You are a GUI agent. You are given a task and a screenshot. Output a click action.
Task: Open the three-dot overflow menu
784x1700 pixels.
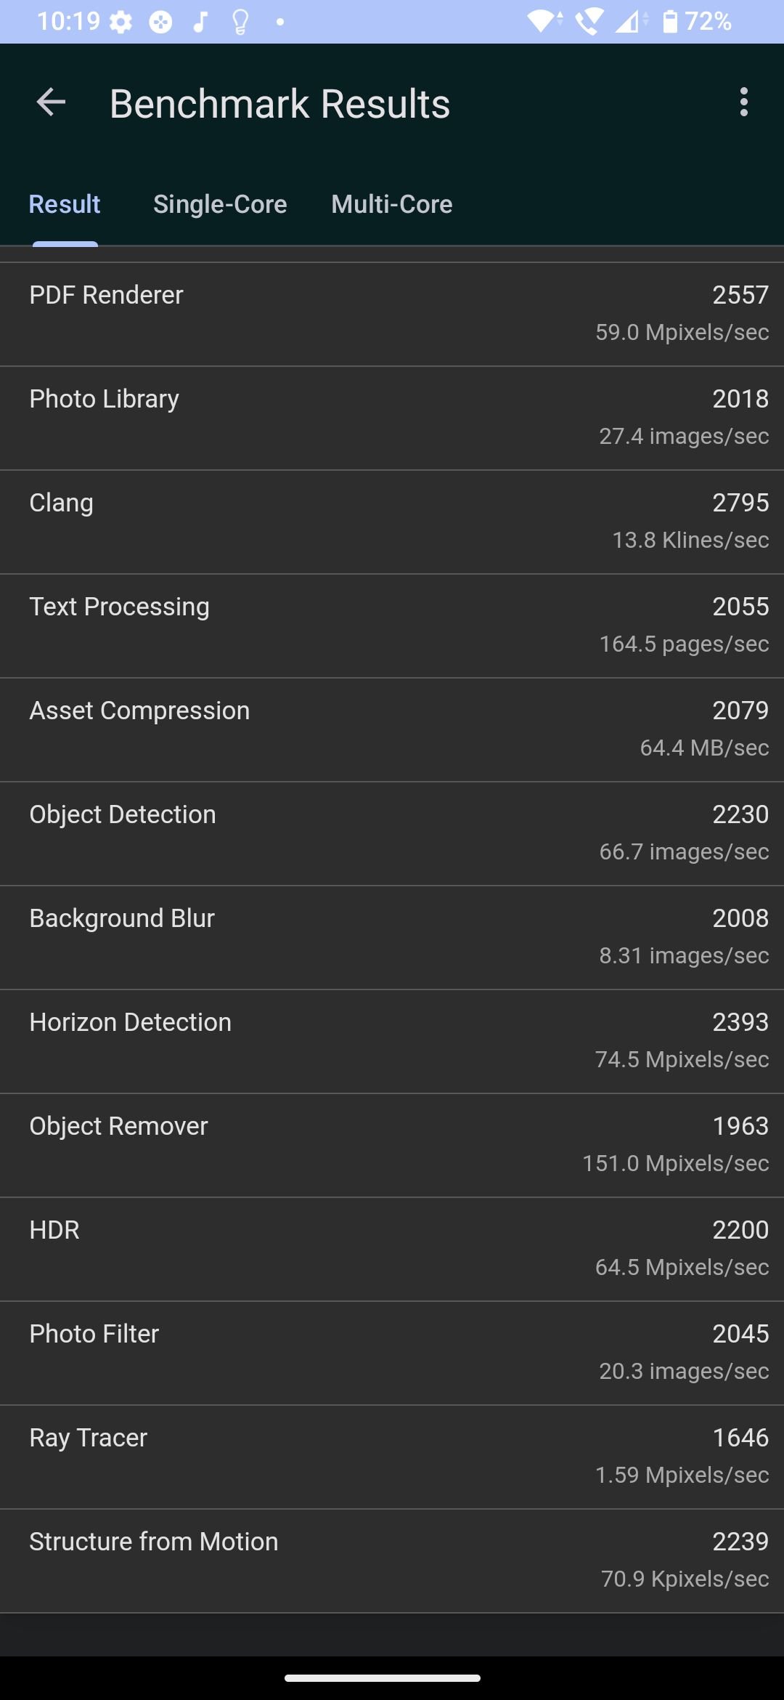[743, 102]
